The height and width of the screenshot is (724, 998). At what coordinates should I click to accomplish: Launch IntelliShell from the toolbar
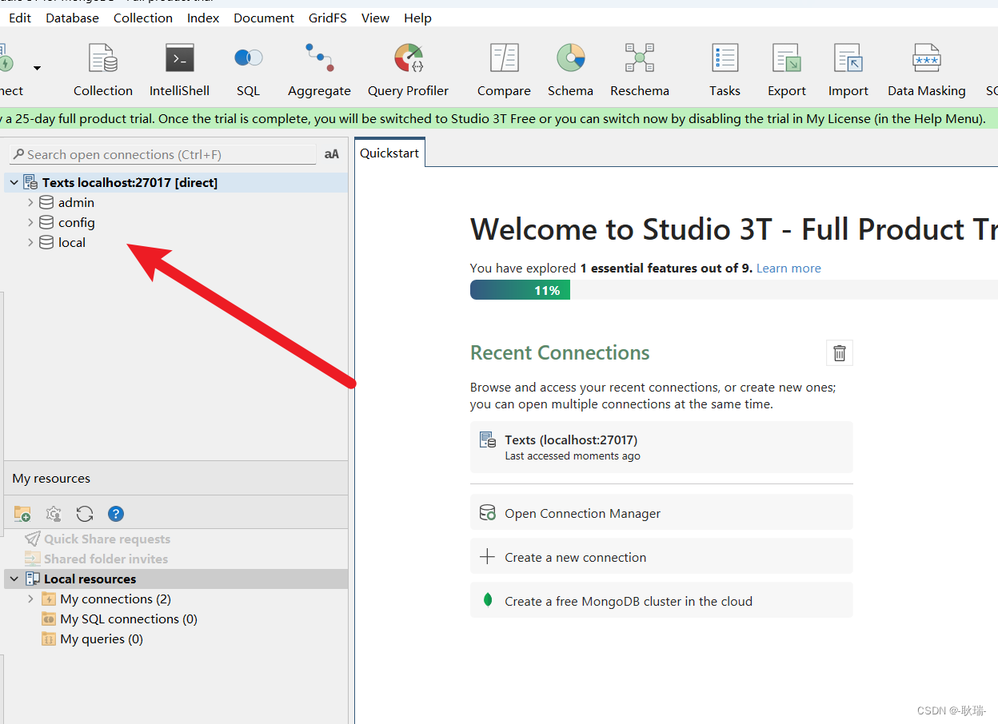180,70
